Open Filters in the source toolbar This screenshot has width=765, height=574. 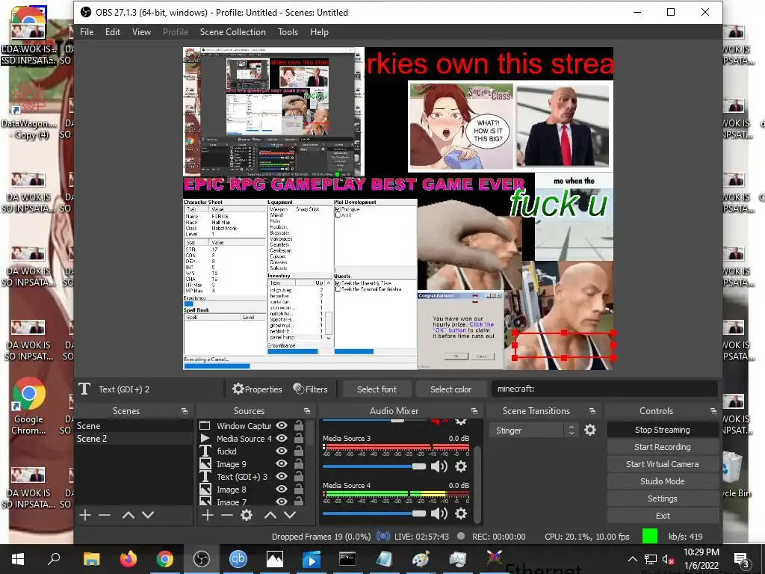pos(310,389)
